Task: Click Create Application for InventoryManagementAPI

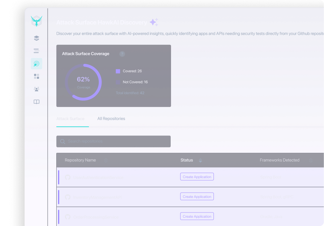Action: coord(197,197)
